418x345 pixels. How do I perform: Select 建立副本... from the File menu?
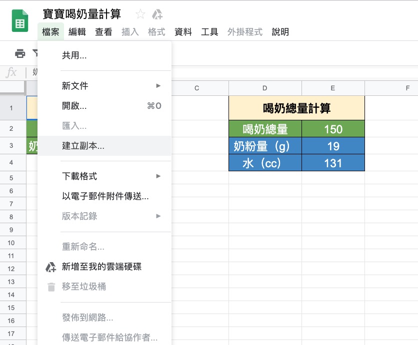83,146
